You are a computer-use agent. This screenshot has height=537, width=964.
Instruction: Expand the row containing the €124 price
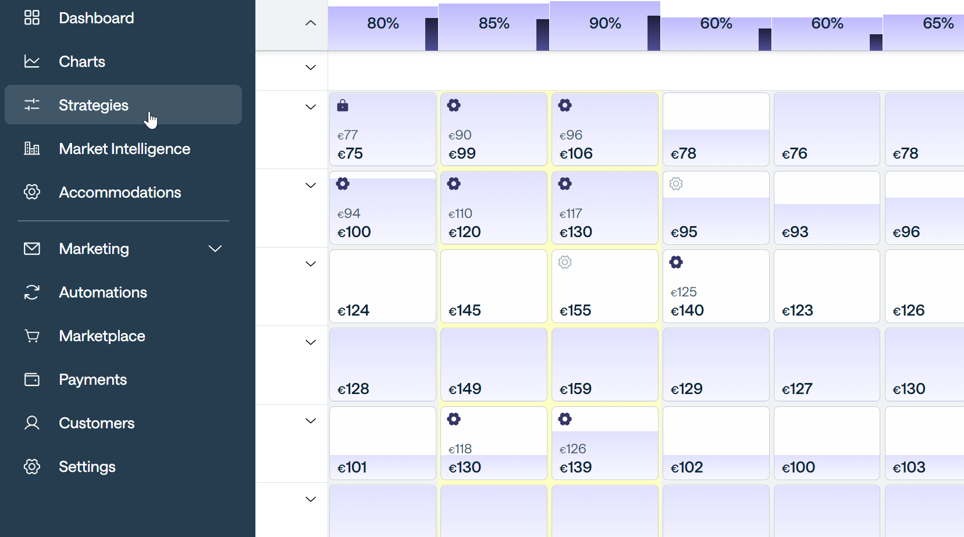[311, 264]
